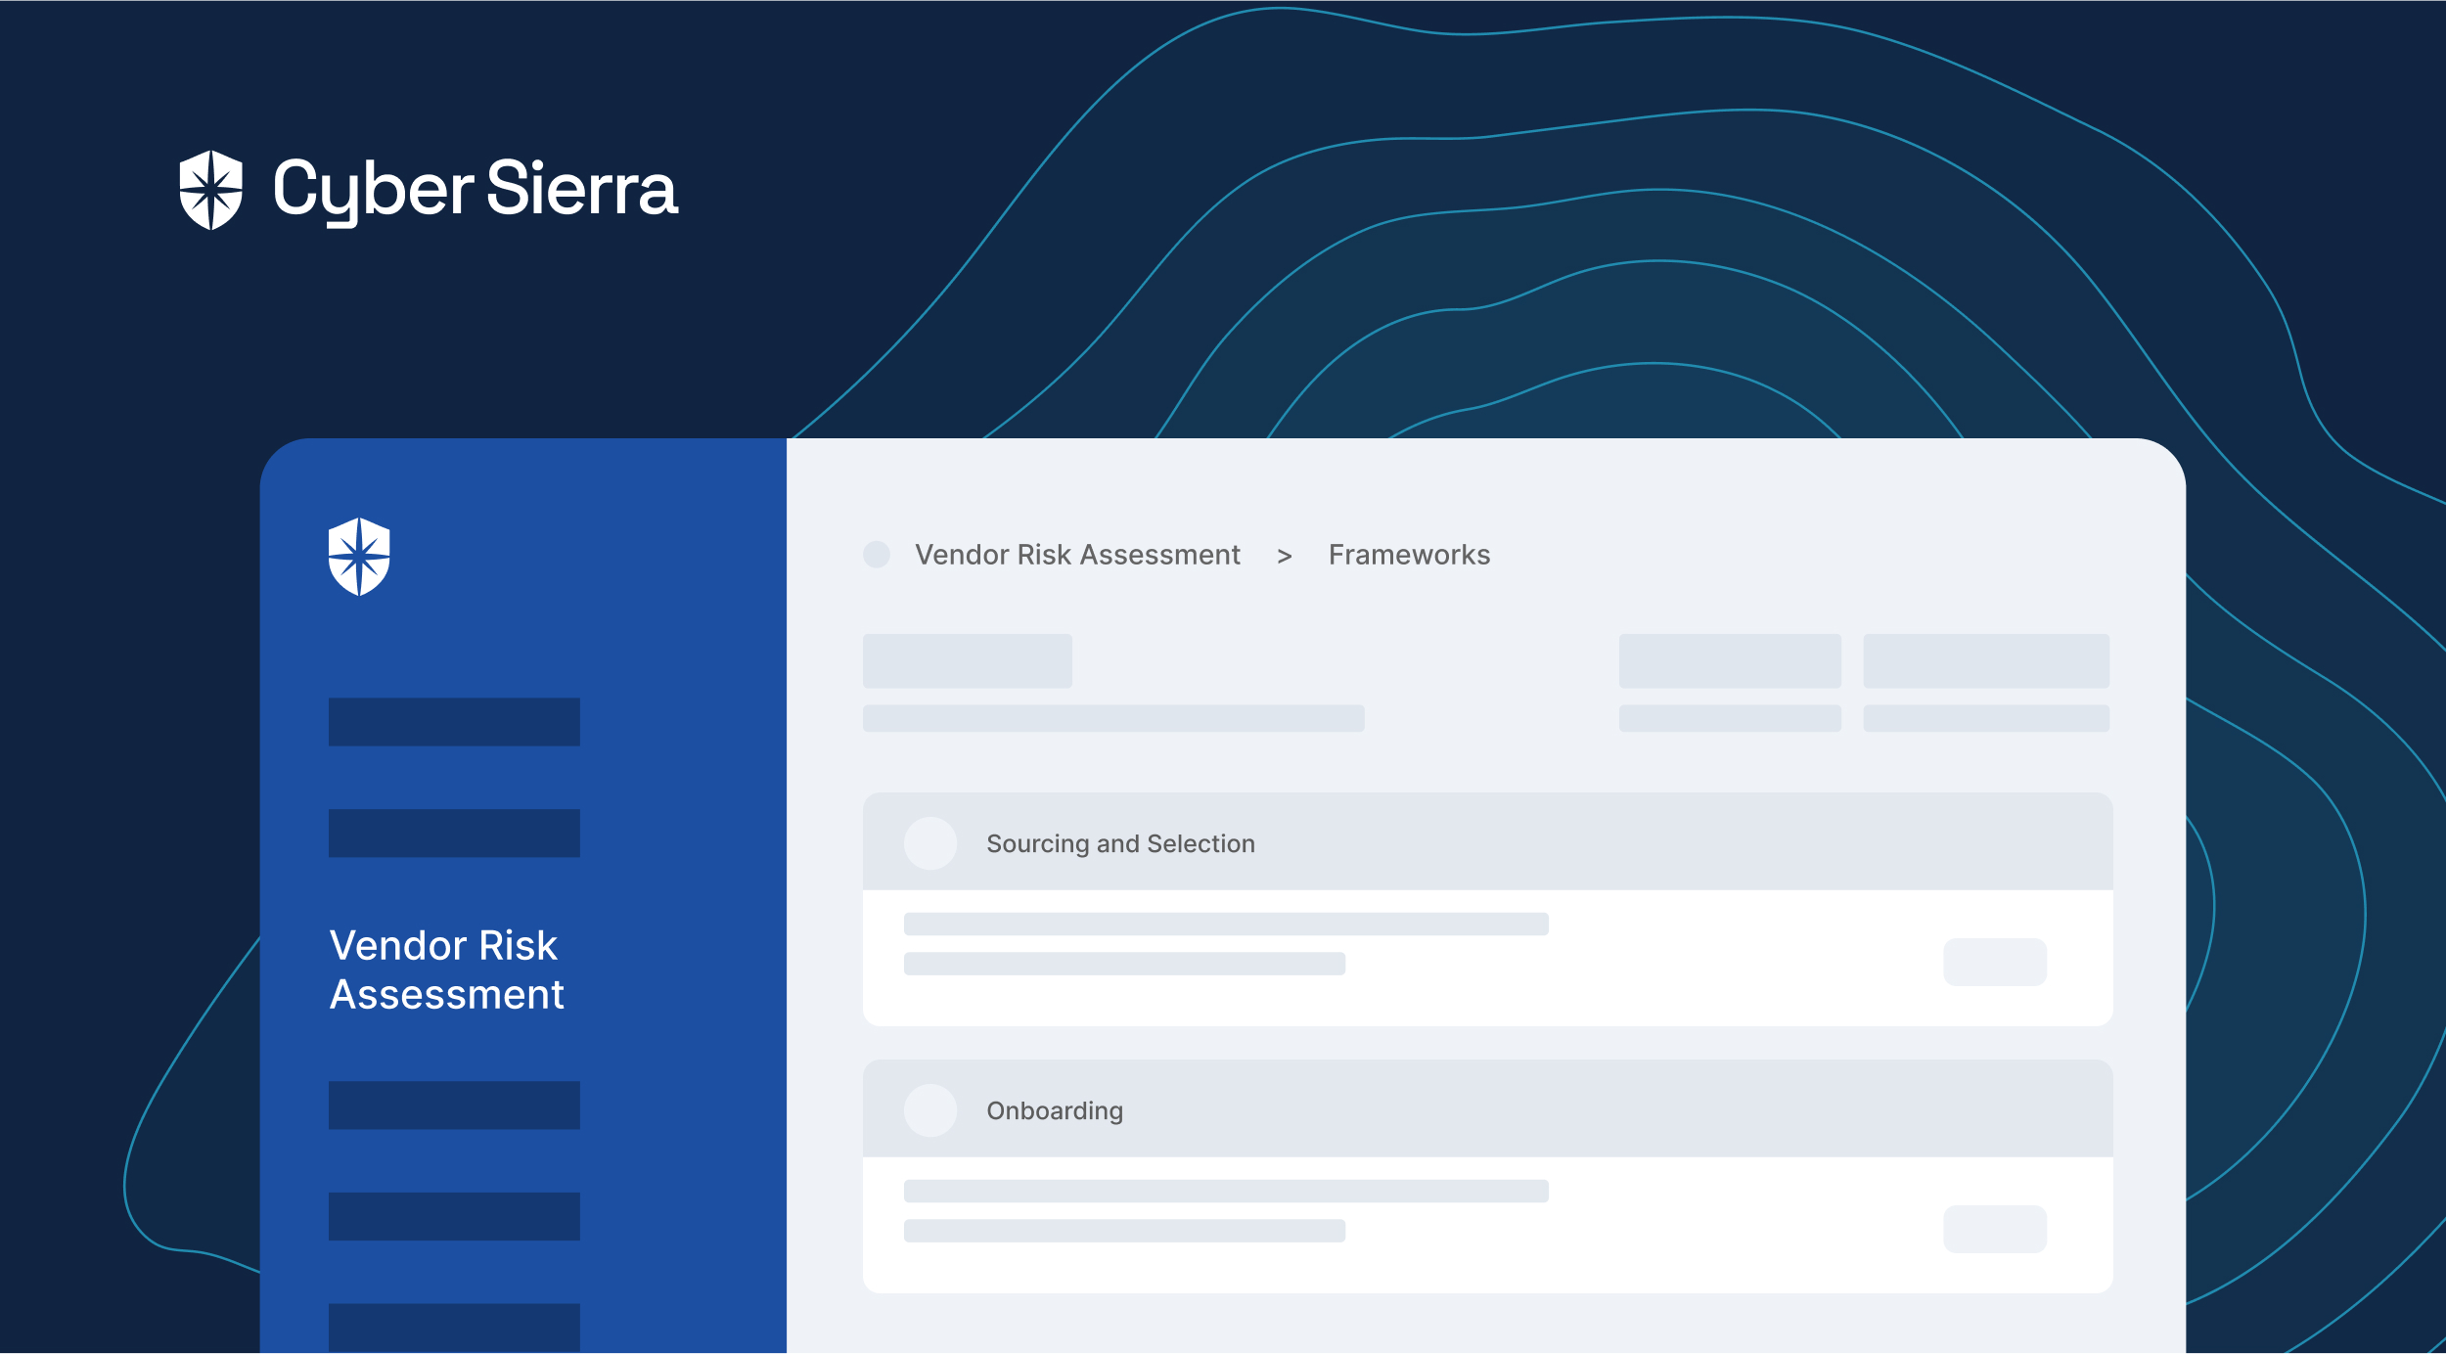Click the circle icon beside Sourcing and Selection
The height and width of the screenshot is (1354, 2446).
(x=930, y=843)
